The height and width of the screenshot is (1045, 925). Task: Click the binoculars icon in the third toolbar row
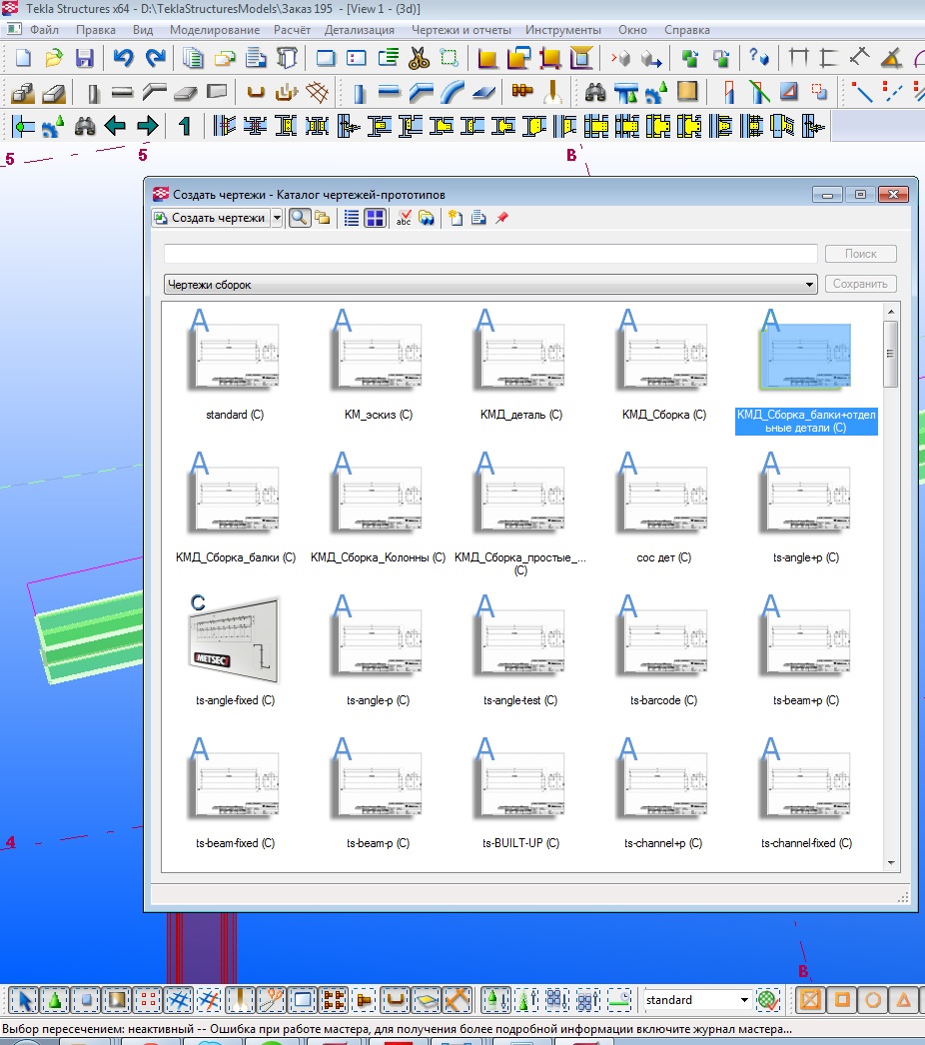click(x=85, y=126)
